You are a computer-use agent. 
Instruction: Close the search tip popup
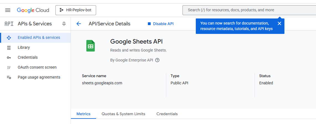point(279,23)
